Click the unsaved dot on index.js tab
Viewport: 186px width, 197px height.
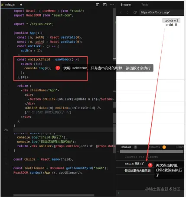[x=21, y=5]
